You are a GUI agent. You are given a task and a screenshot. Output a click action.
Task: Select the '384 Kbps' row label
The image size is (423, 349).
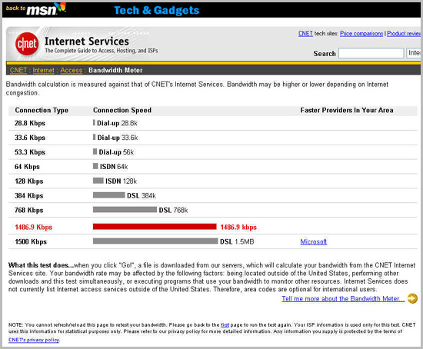tap(29, 196)
